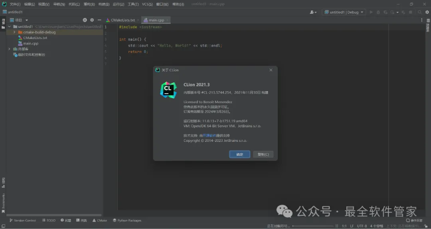Image resolution: width=431 pixels, height=229 pixels.
Task: Open the VCS(S) menu
Action: point(147,4)
